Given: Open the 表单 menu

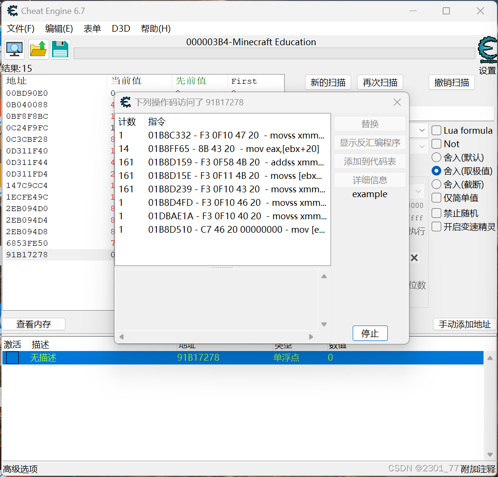Looking at the screenshot, I should click(x=92, y=28).
